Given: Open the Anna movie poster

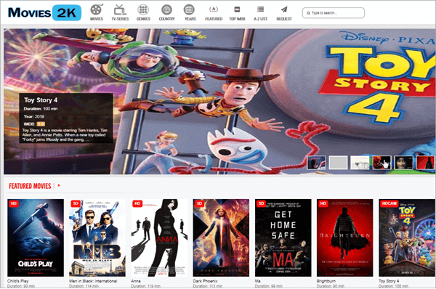Looking at the screenshot, I should 159,237.
